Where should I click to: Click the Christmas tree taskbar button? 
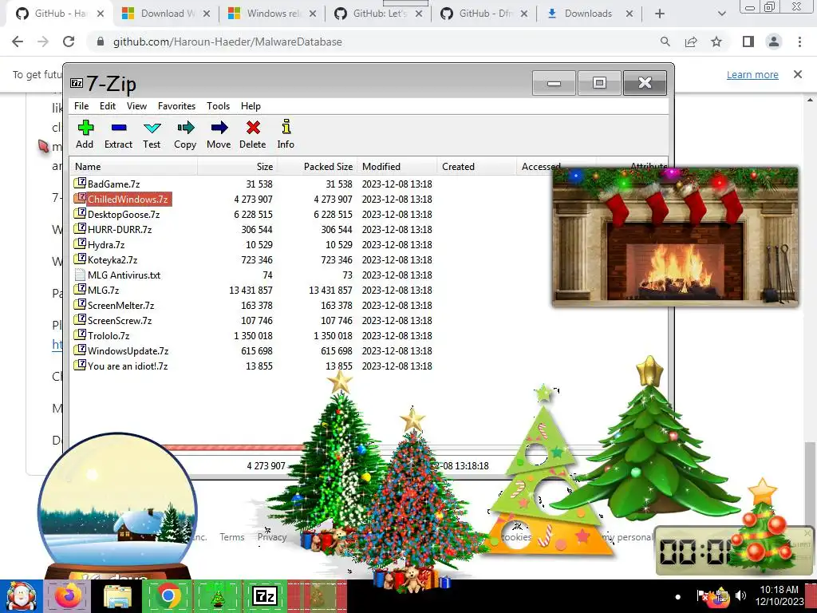coord(217,596)
